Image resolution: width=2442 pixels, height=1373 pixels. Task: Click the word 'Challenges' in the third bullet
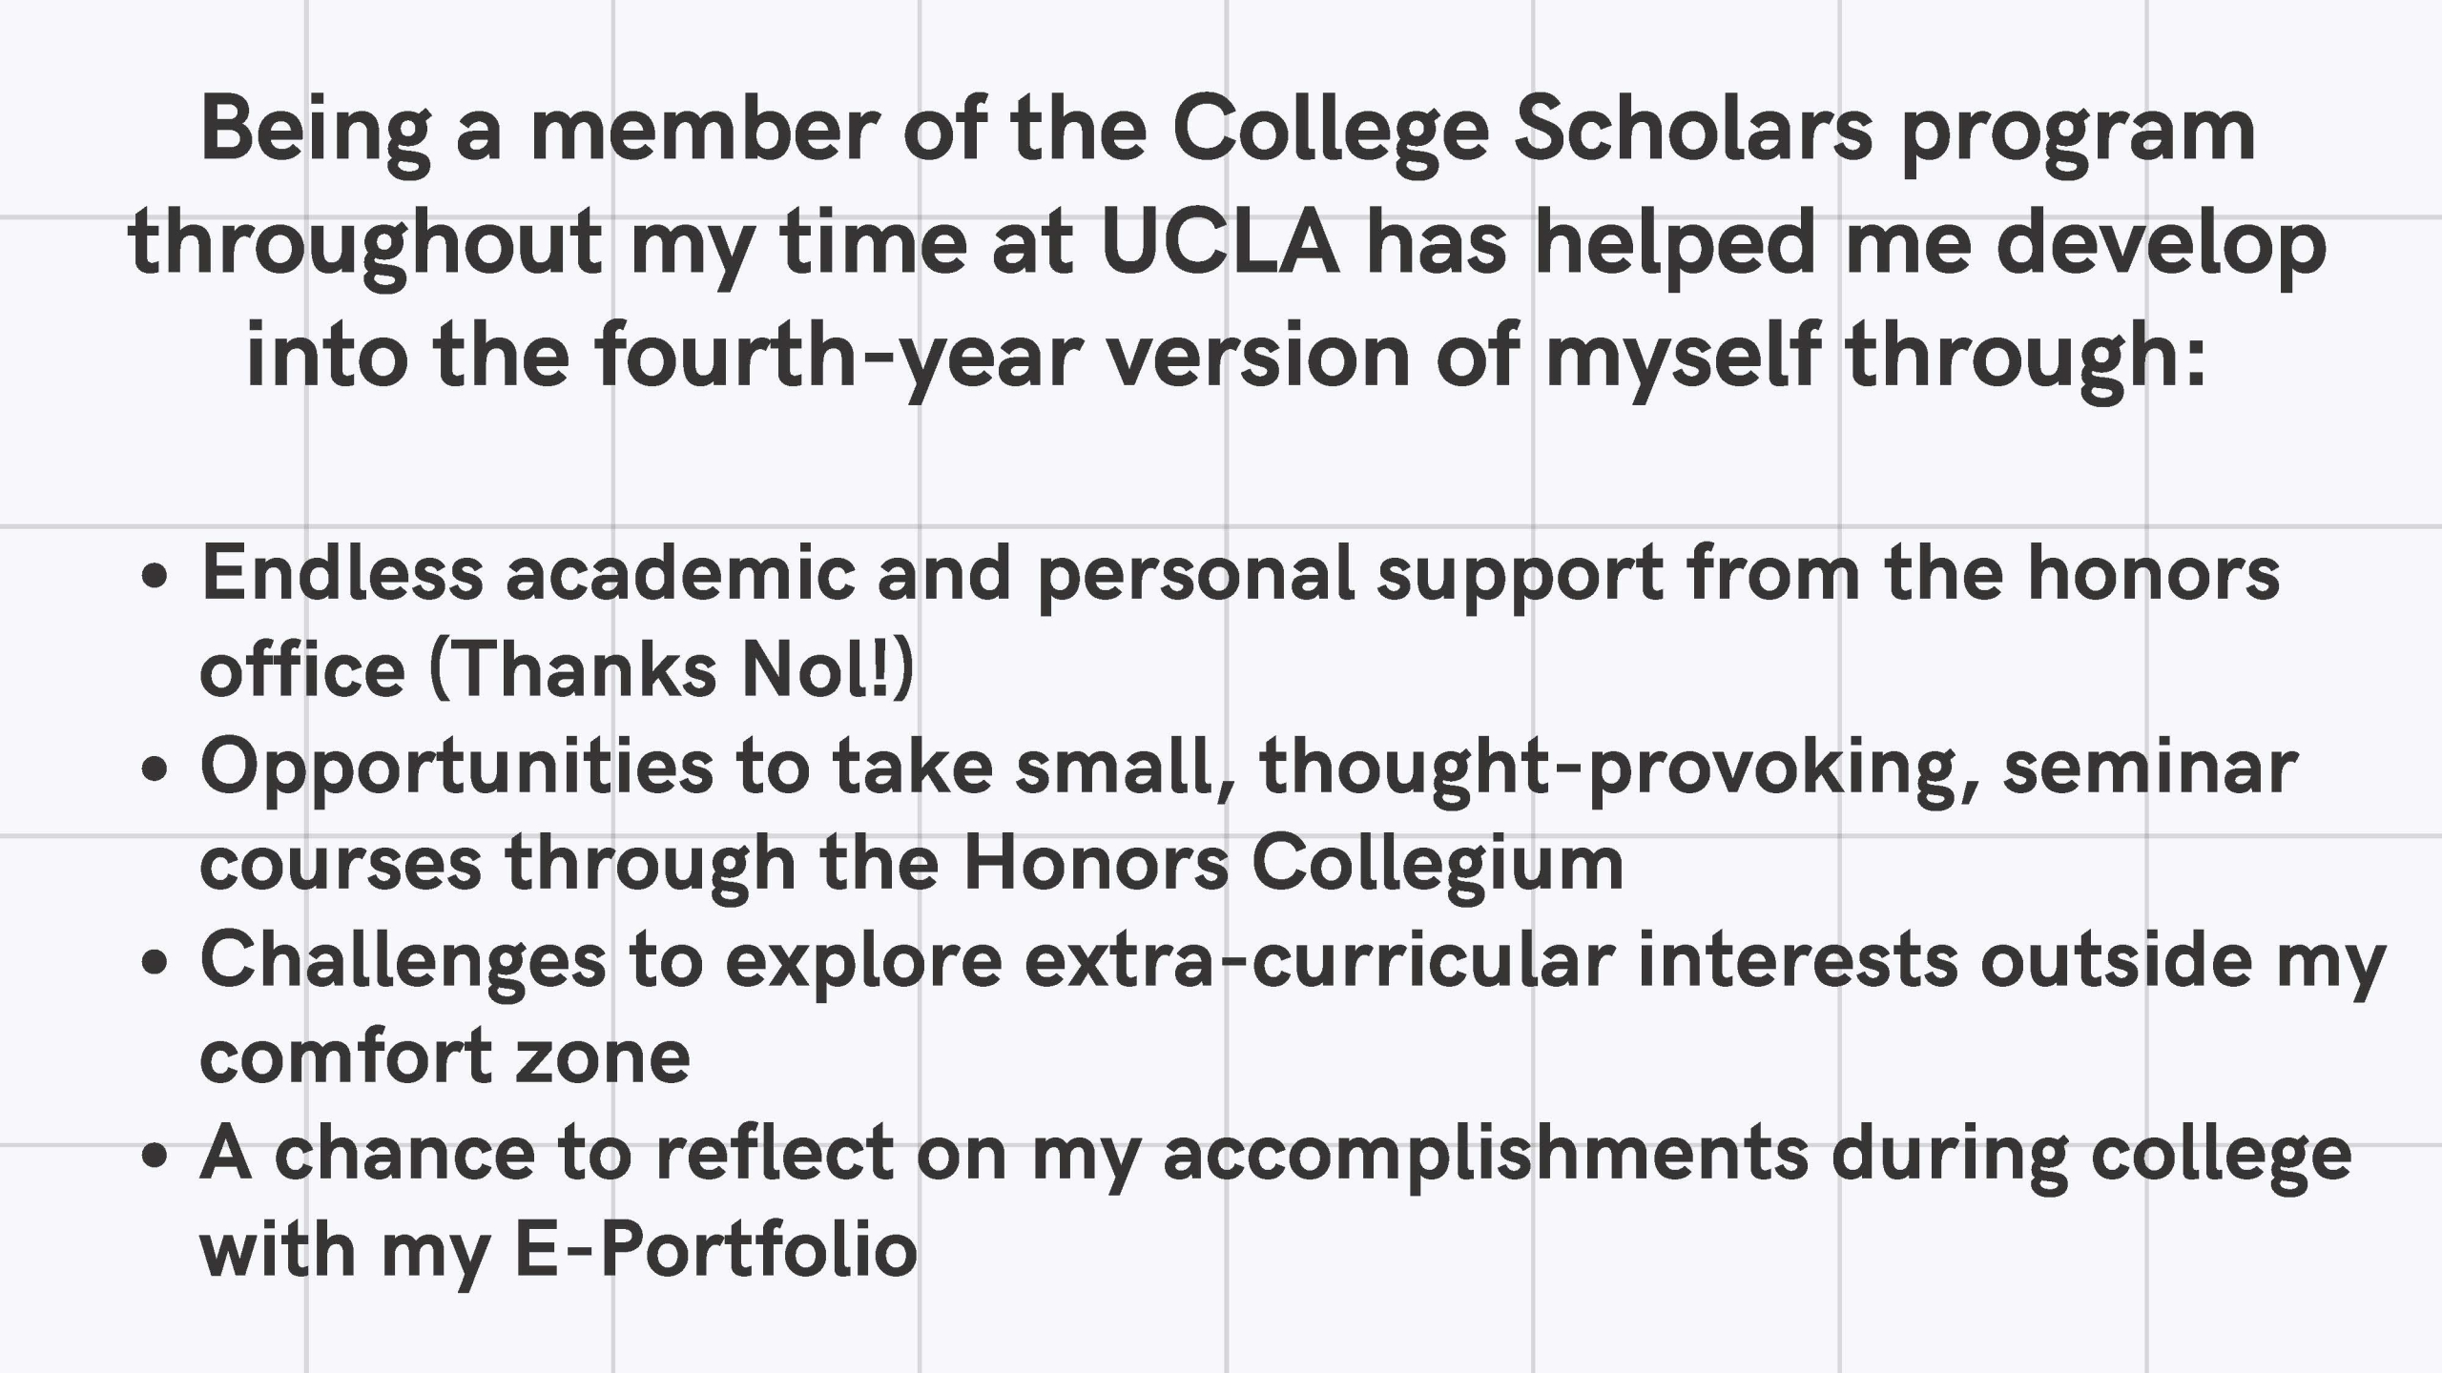404,965
